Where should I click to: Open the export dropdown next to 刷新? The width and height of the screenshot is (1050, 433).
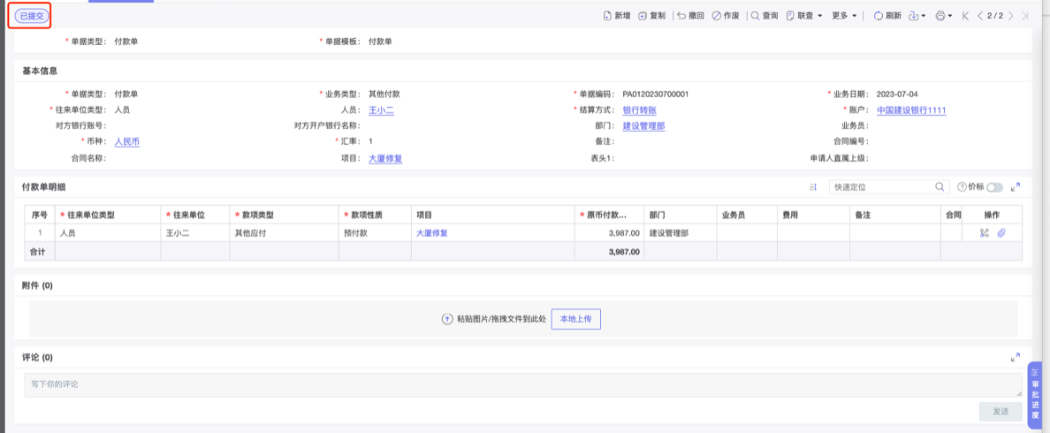click(x=917, y=16)
